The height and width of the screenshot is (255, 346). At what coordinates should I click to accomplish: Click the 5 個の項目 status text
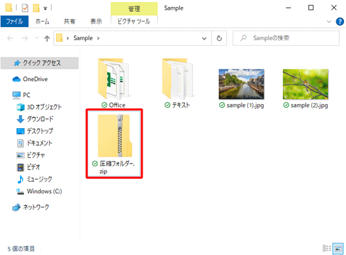[21, 249]
